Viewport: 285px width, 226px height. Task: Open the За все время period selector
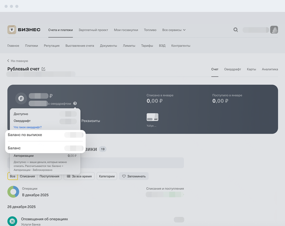coord(79,176)
